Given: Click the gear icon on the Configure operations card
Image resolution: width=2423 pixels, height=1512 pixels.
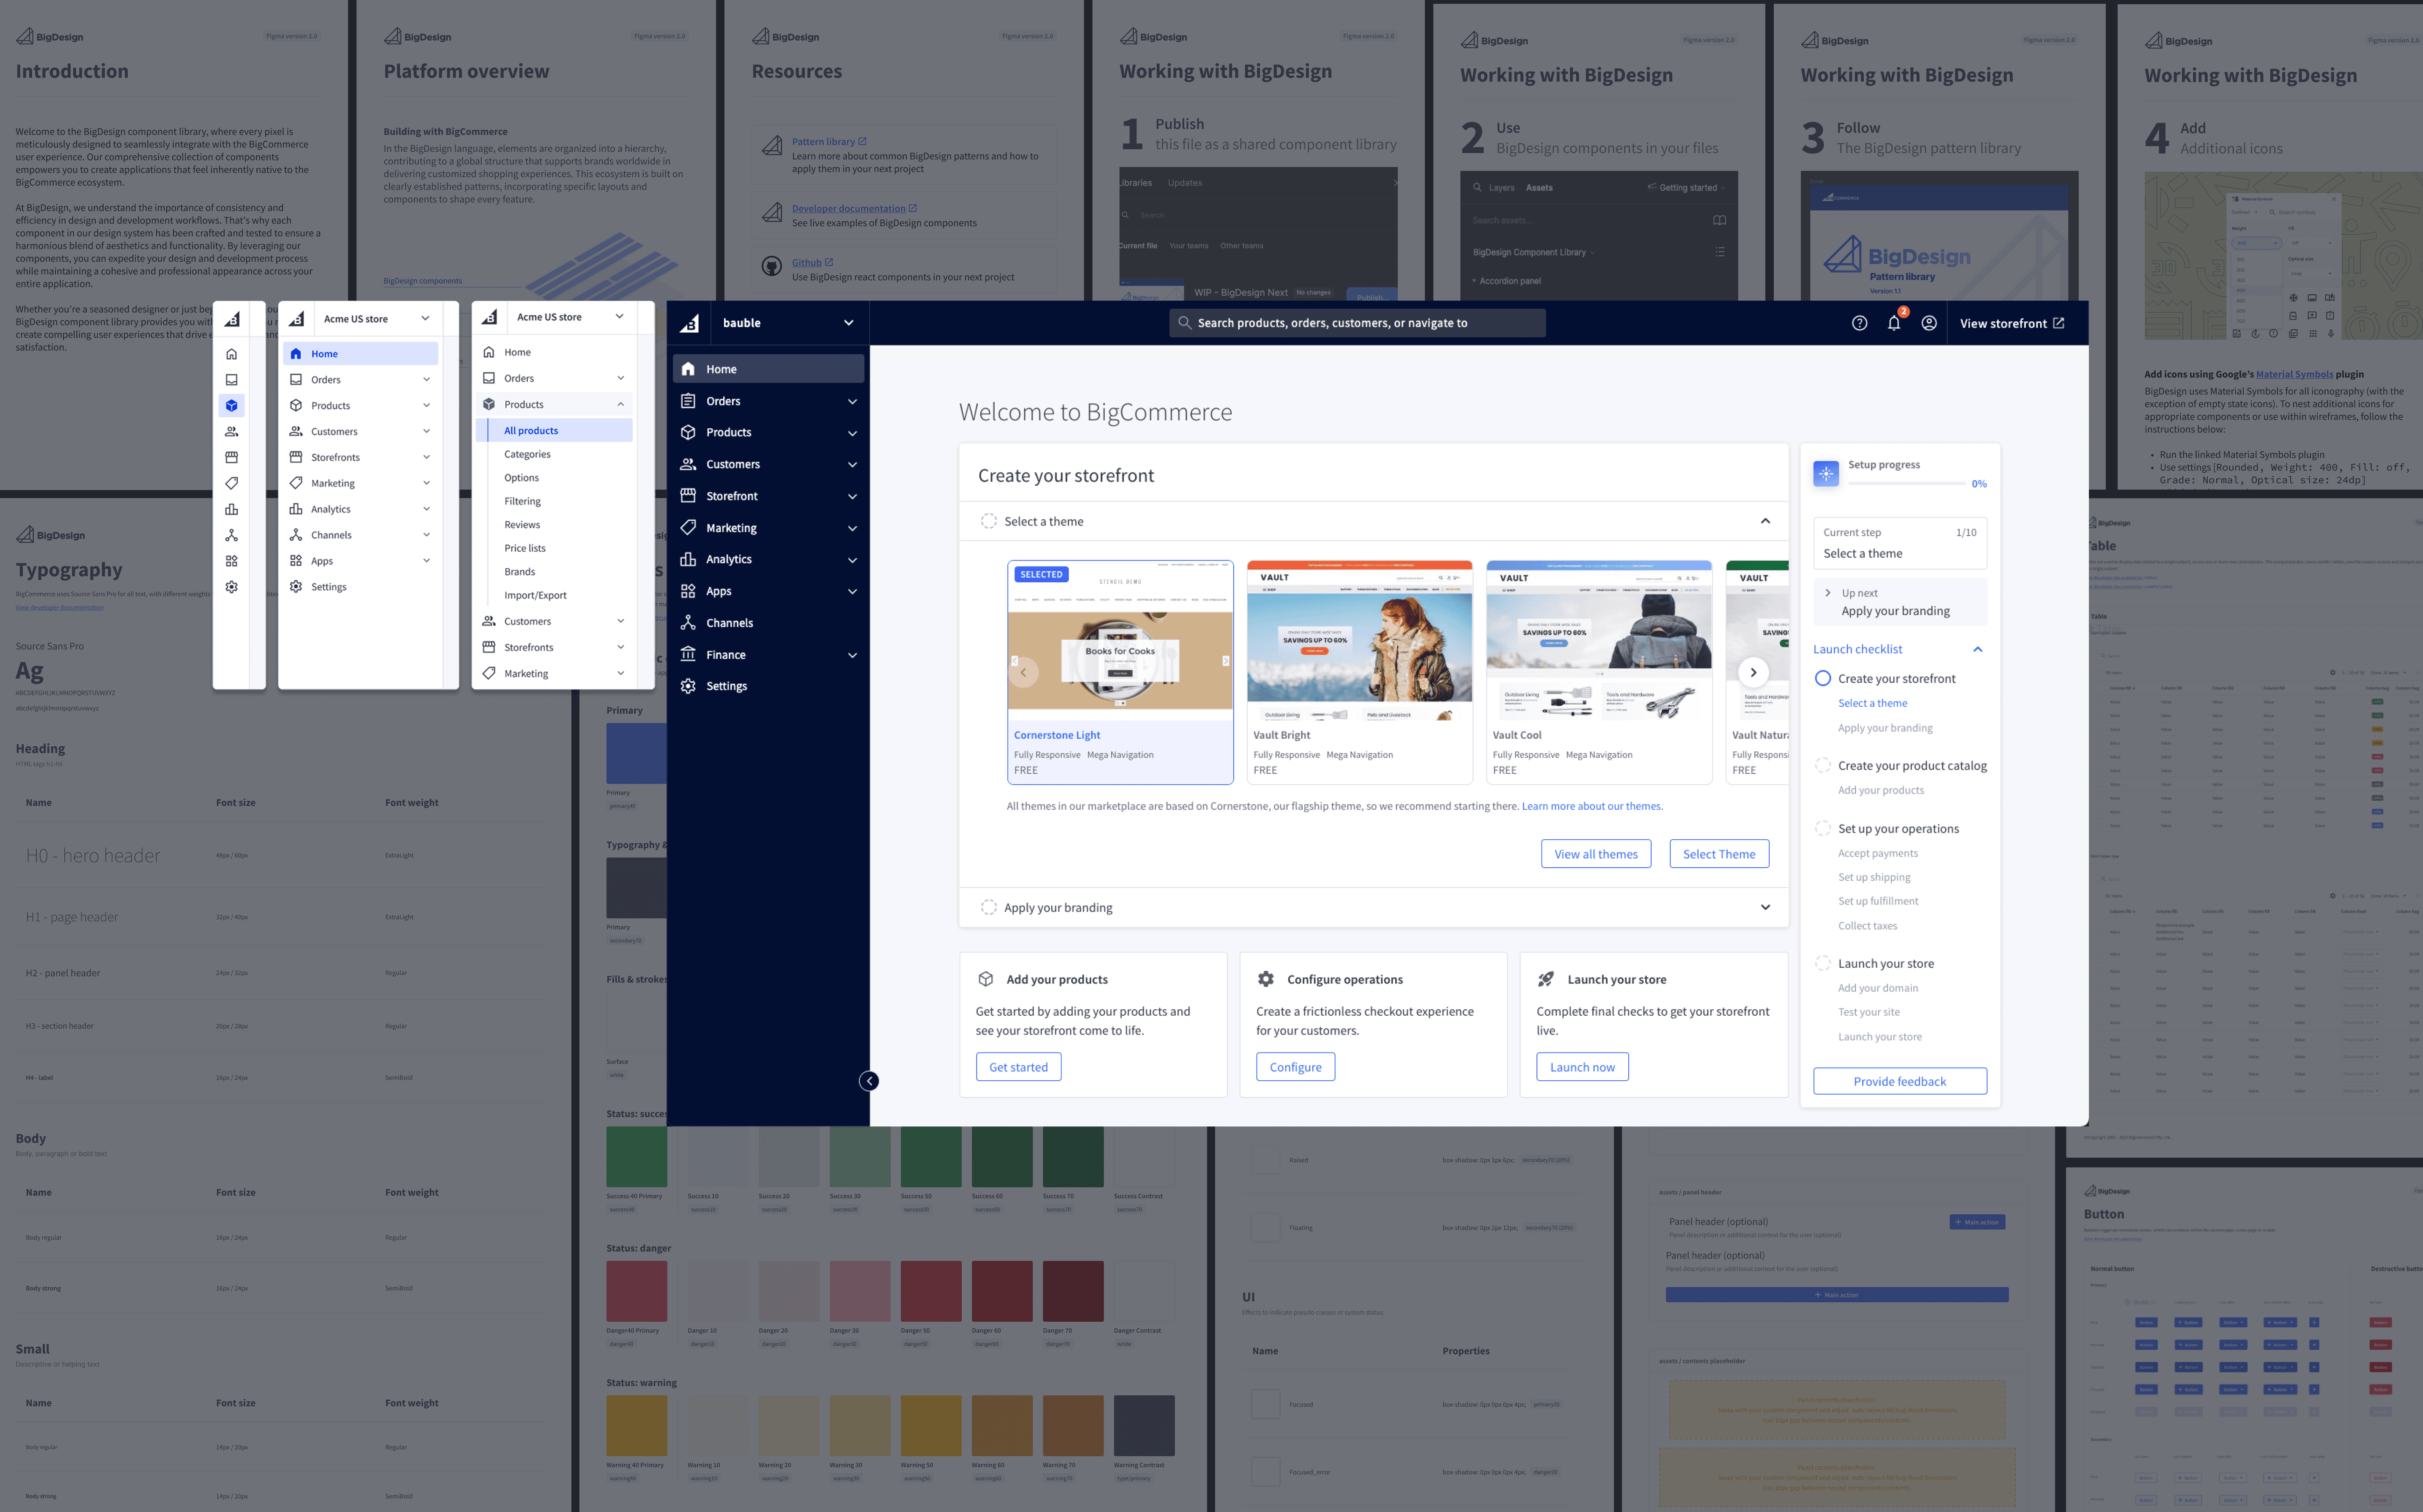Looking at the screenshot, I should [x=1266, y=979].
